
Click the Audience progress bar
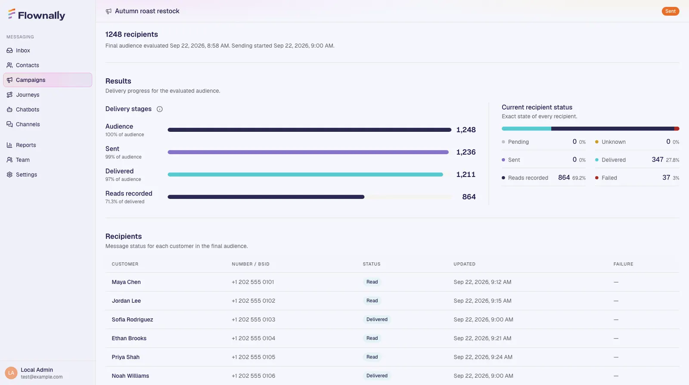click(x=309, y=130)
